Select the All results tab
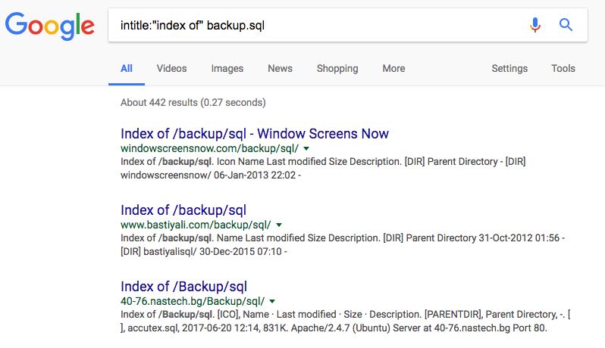This screenshot has height=348, width=605. coord(126,69)
